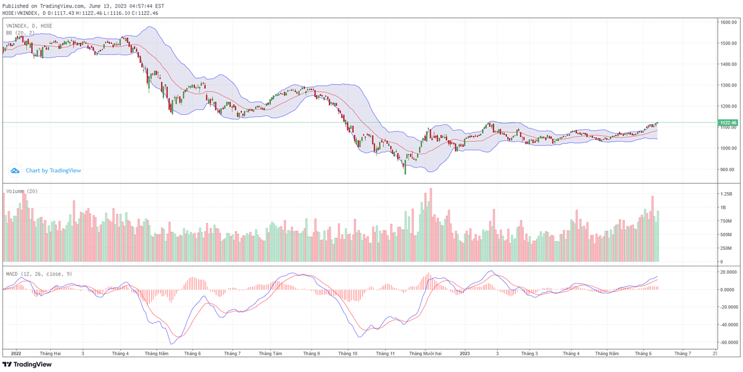Click the 1.25B volume scale label

tap(726, 193)
